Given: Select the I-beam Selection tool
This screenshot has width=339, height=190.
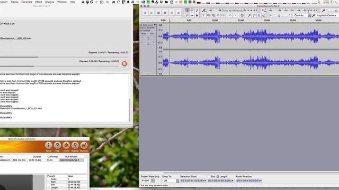Looking at the screenshot, I should tap(187, 11).
